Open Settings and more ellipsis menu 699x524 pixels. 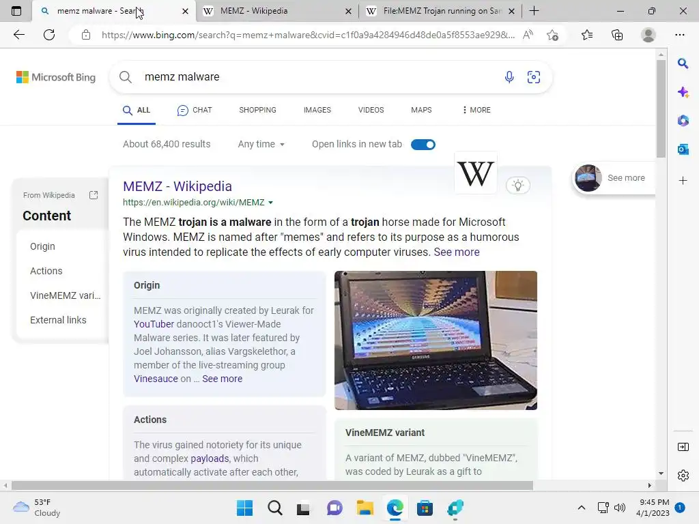(679, 35)
